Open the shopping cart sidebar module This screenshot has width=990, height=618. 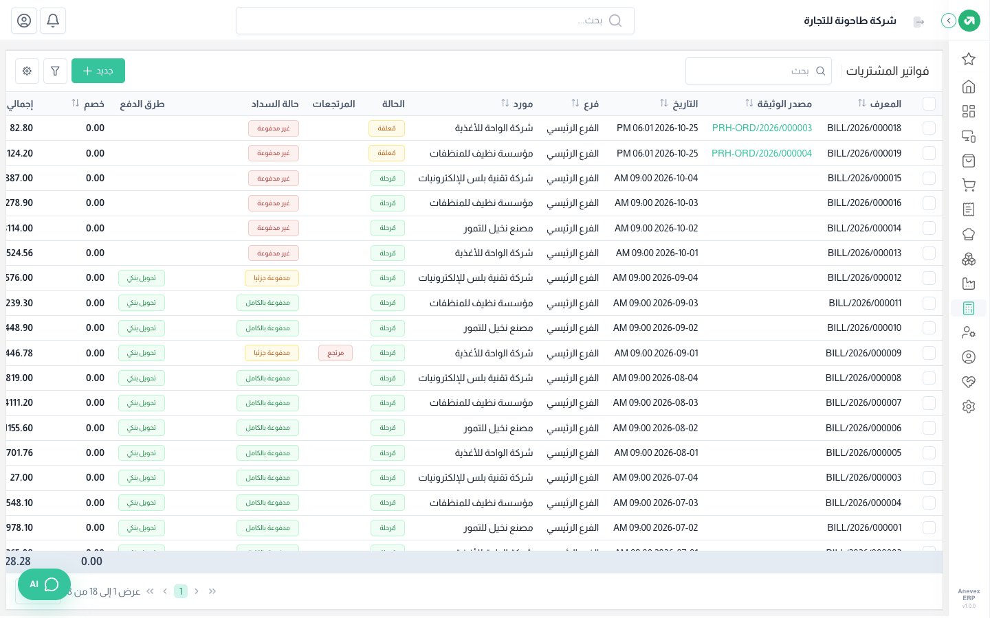point(969,185)
